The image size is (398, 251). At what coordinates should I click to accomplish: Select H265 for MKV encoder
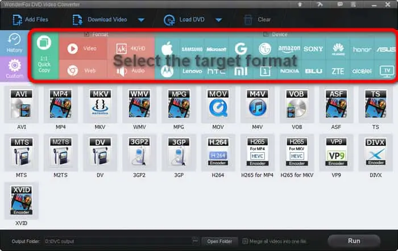point(297,152)
